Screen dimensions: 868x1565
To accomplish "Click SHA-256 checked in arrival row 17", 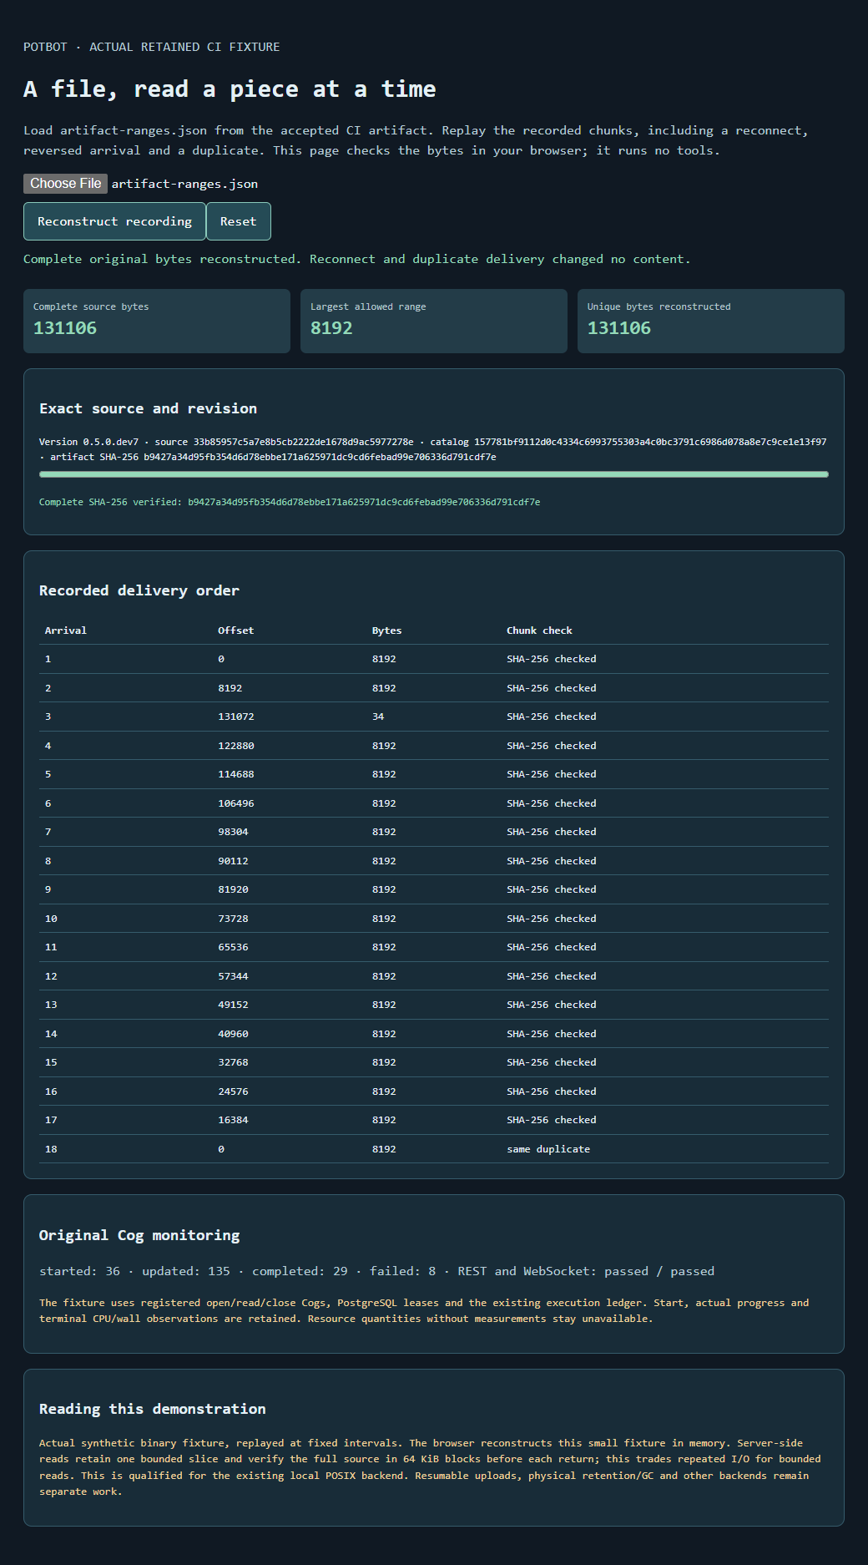I will [x=552, y=1120].
